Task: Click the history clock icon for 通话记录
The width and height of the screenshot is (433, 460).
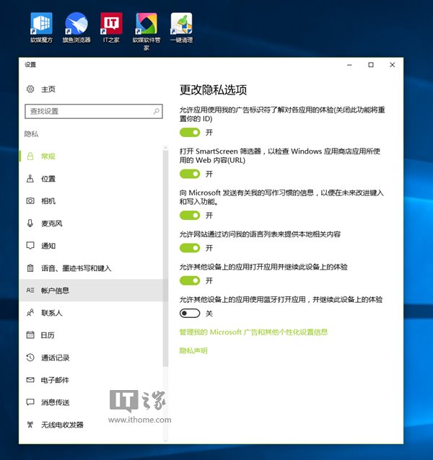Action: point(30,358)
